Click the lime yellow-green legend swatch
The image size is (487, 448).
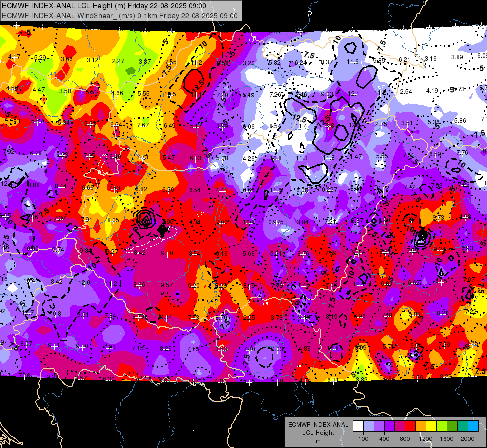tap(442, 426)
